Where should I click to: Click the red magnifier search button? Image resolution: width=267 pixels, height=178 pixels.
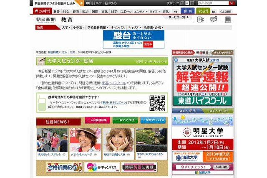[x=232, y=3]
